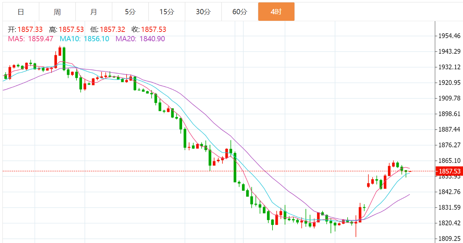
Task: Click the 1831.59 price axis label
Action: (x=449, y=207)
